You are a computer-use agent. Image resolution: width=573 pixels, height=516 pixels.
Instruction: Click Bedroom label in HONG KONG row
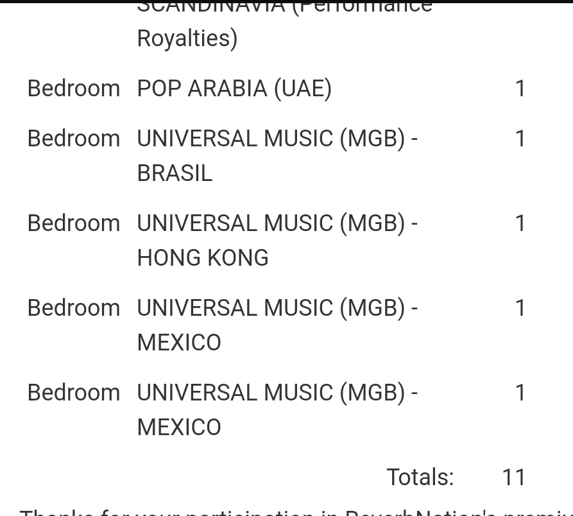(74, 223)
